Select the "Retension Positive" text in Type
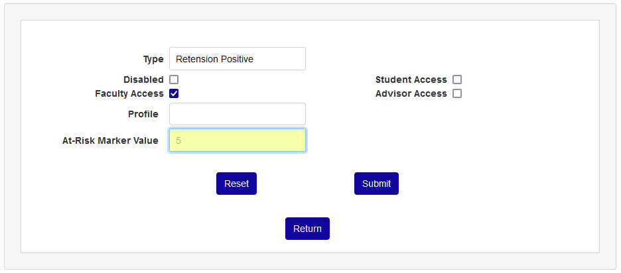This screenshot has width=621, height=273. tap(214, 59)
